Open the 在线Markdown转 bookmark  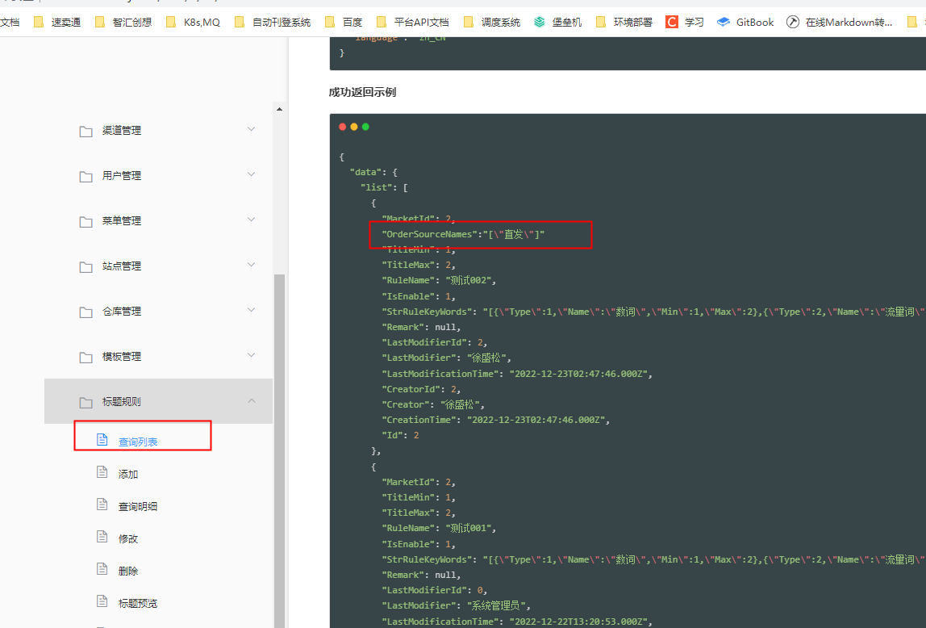pos(840,23)
